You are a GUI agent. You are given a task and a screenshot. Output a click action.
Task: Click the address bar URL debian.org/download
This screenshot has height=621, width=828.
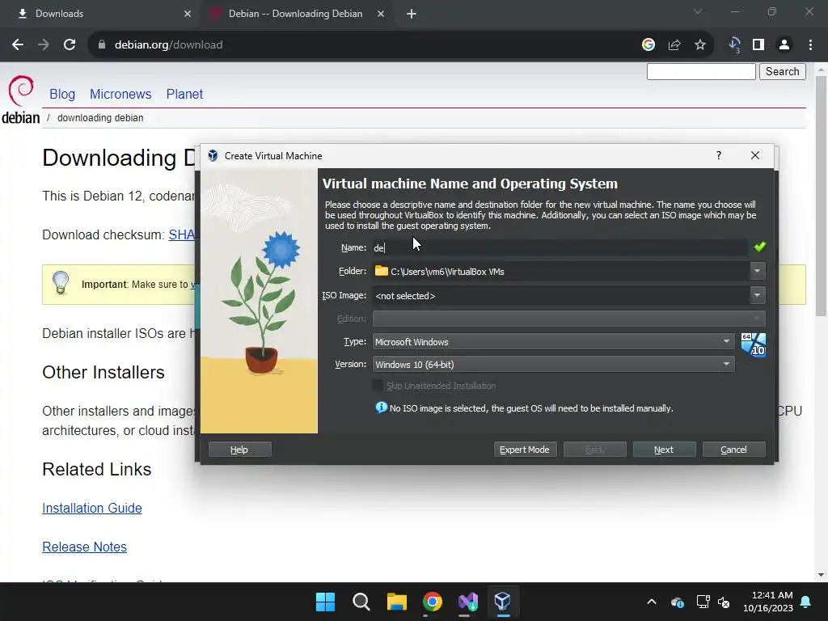(168, 45)
